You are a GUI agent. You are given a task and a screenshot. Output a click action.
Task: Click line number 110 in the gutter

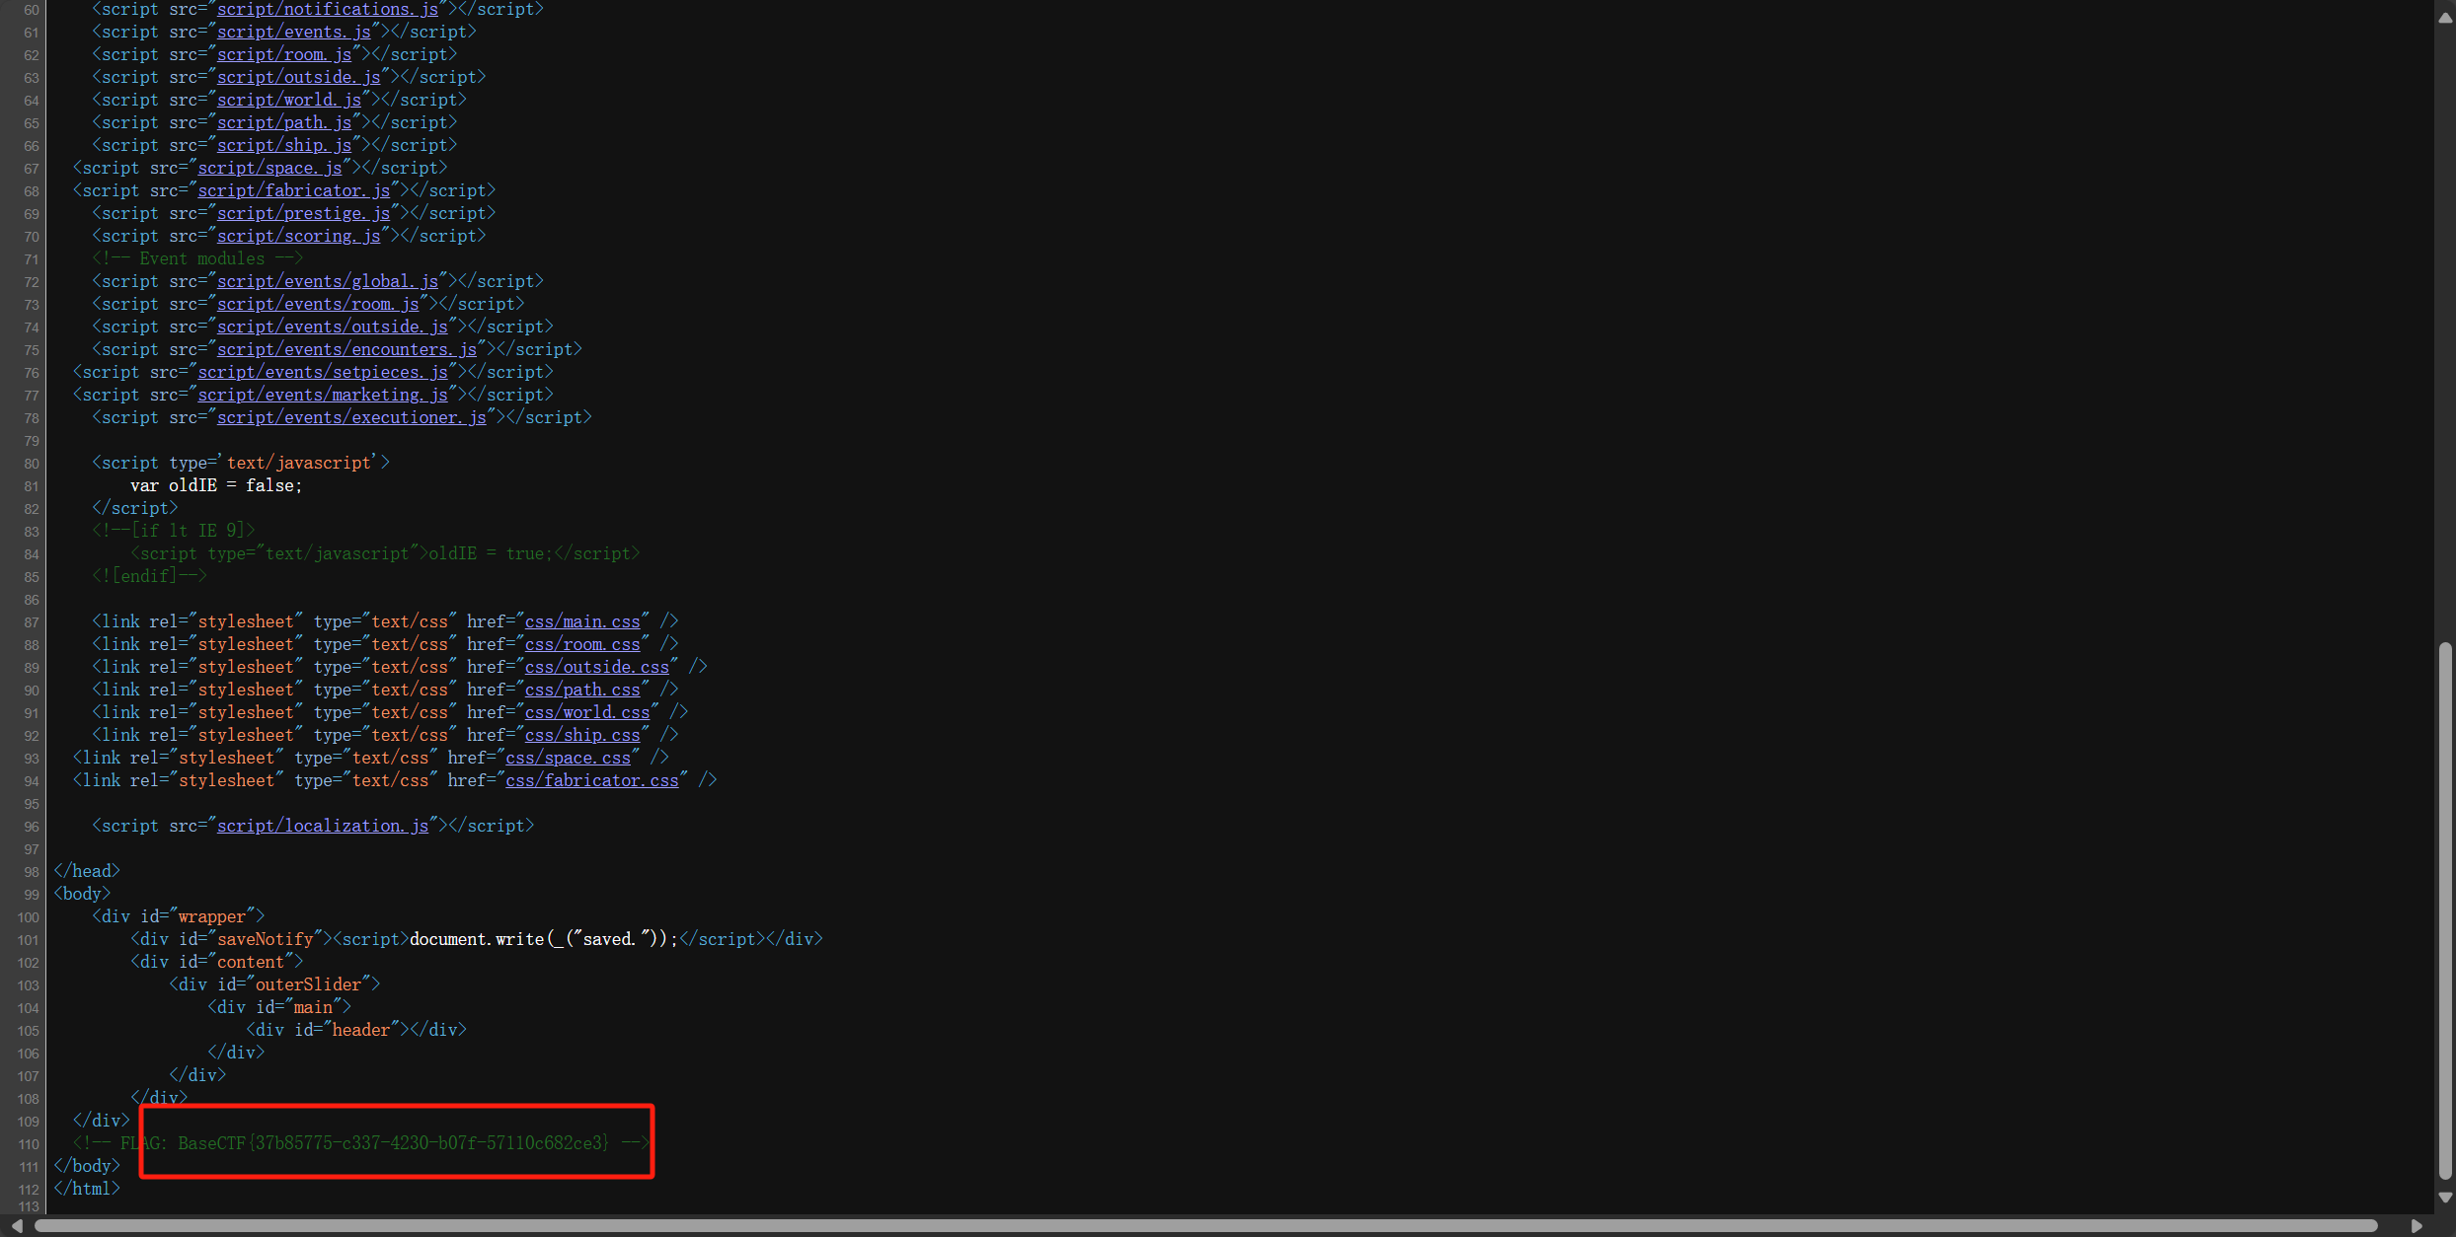[x=29, y=1144]
